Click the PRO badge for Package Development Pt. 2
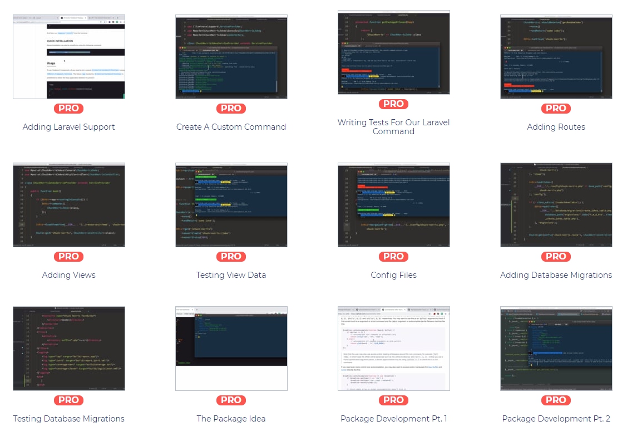627x436 pixels. point(556,400)
